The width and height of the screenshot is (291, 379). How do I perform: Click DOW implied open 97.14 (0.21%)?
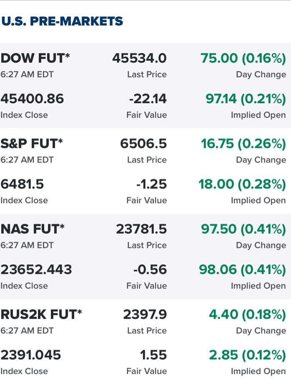pos(246,99)
